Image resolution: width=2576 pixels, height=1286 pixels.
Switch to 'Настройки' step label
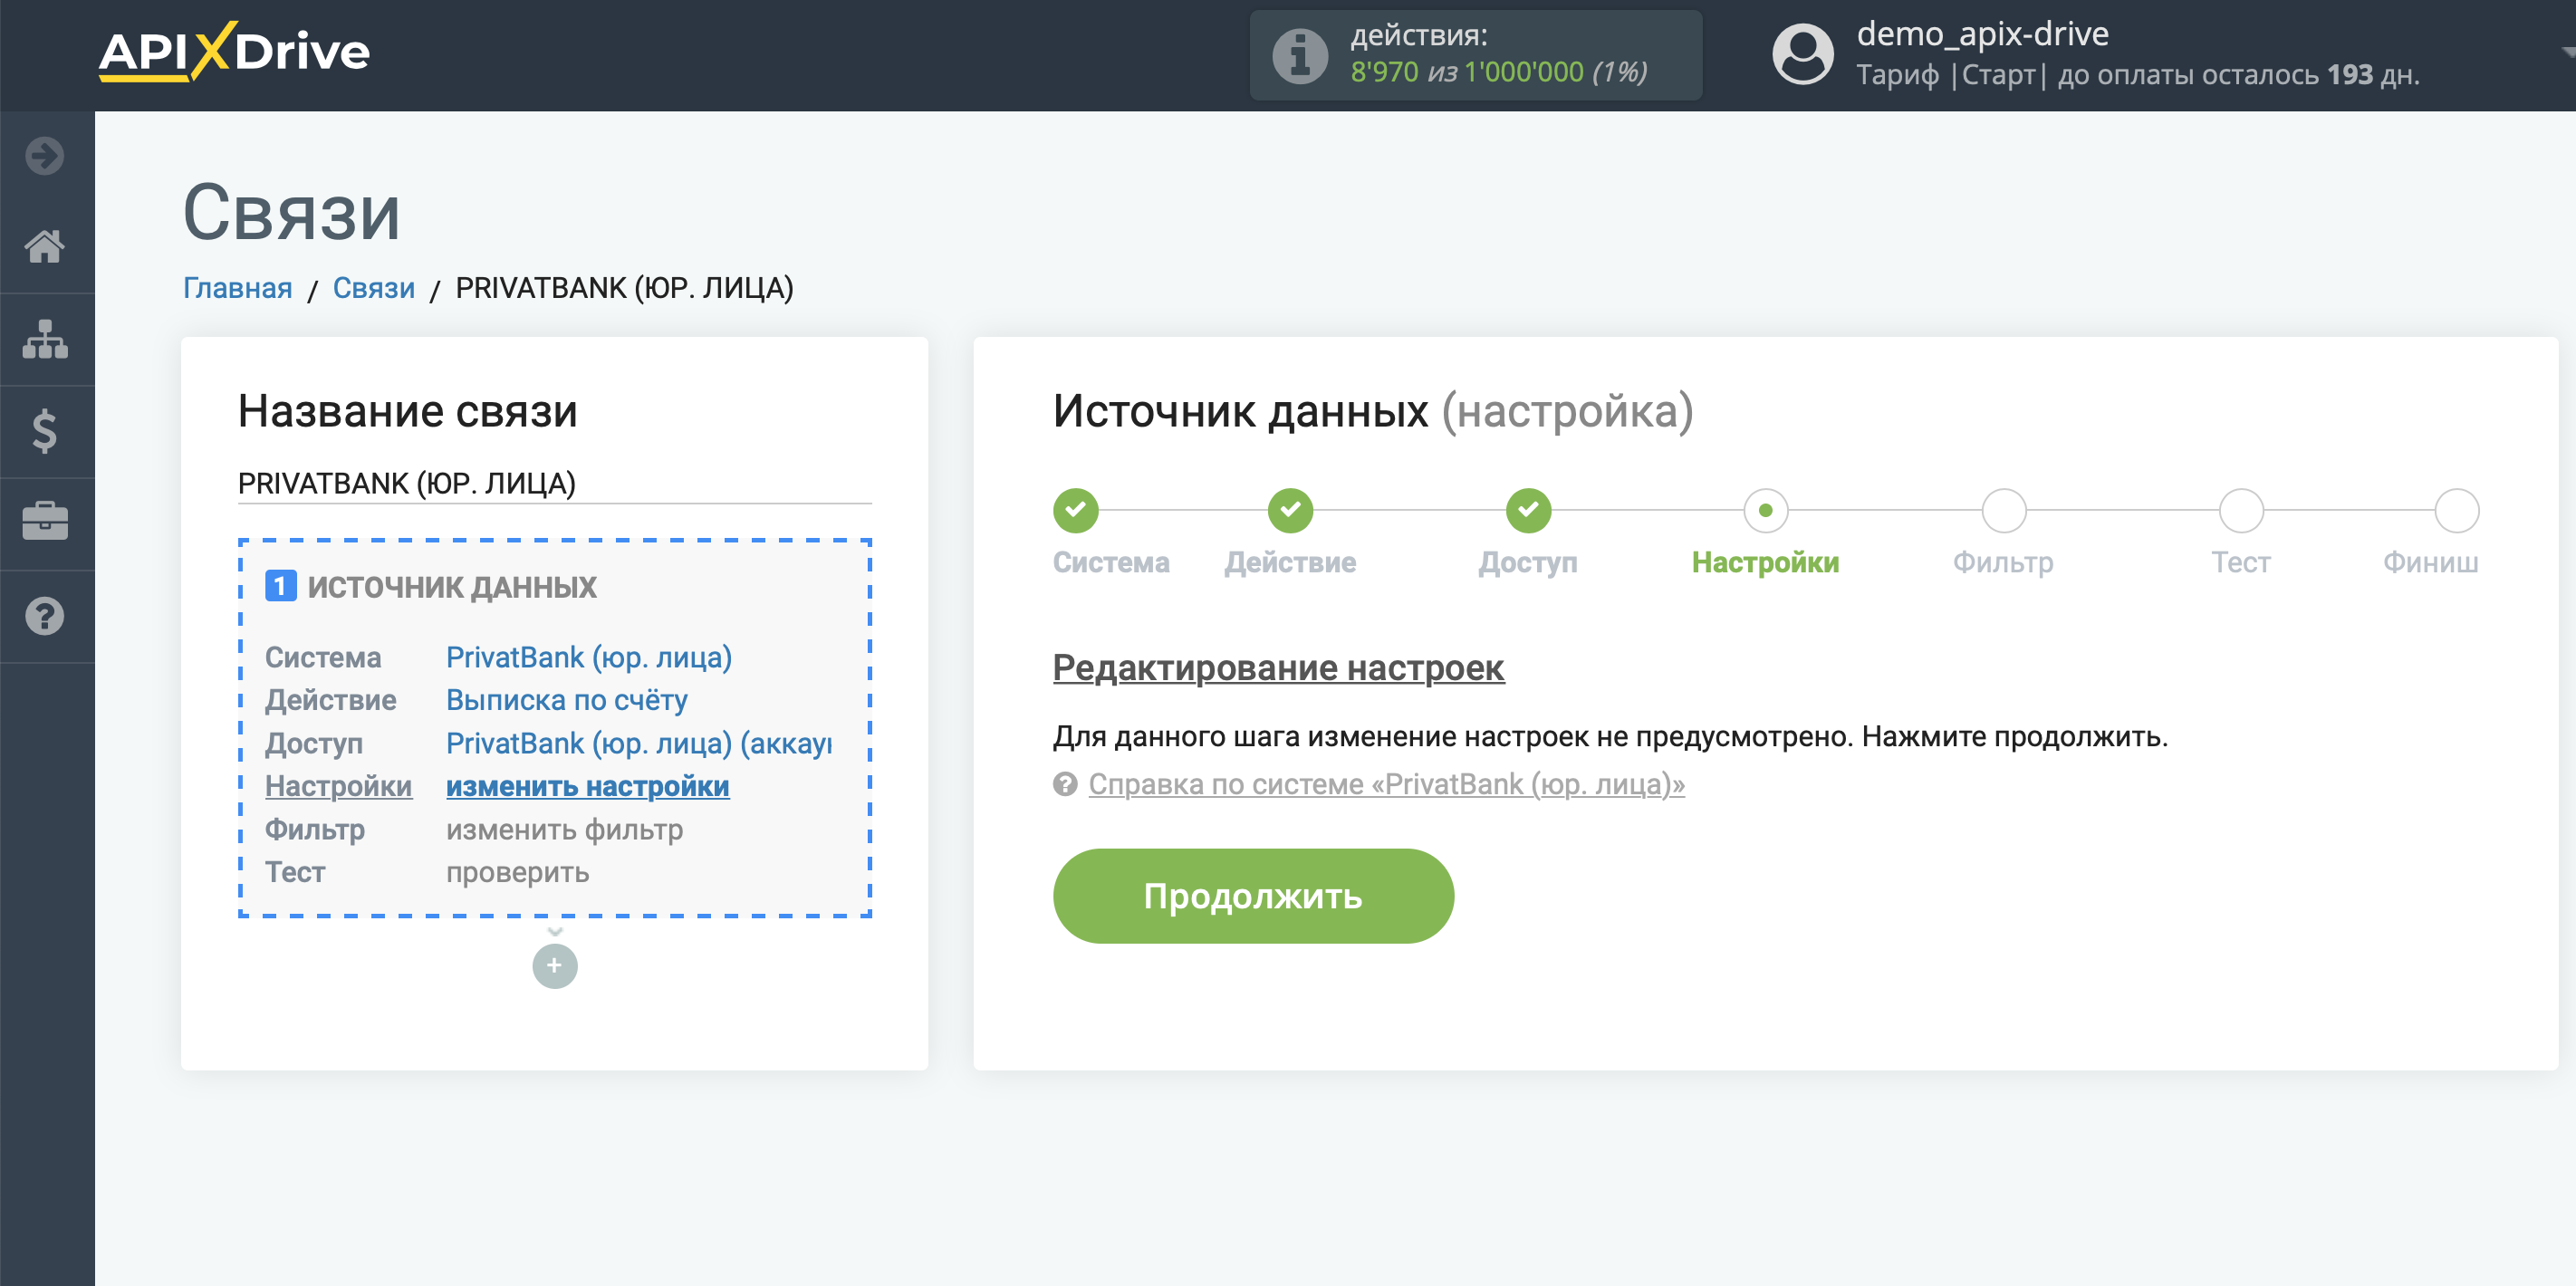(x=1766, y=563)
